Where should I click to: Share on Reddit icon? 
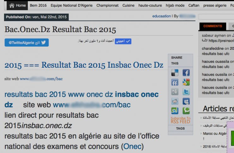coord(175,101)
